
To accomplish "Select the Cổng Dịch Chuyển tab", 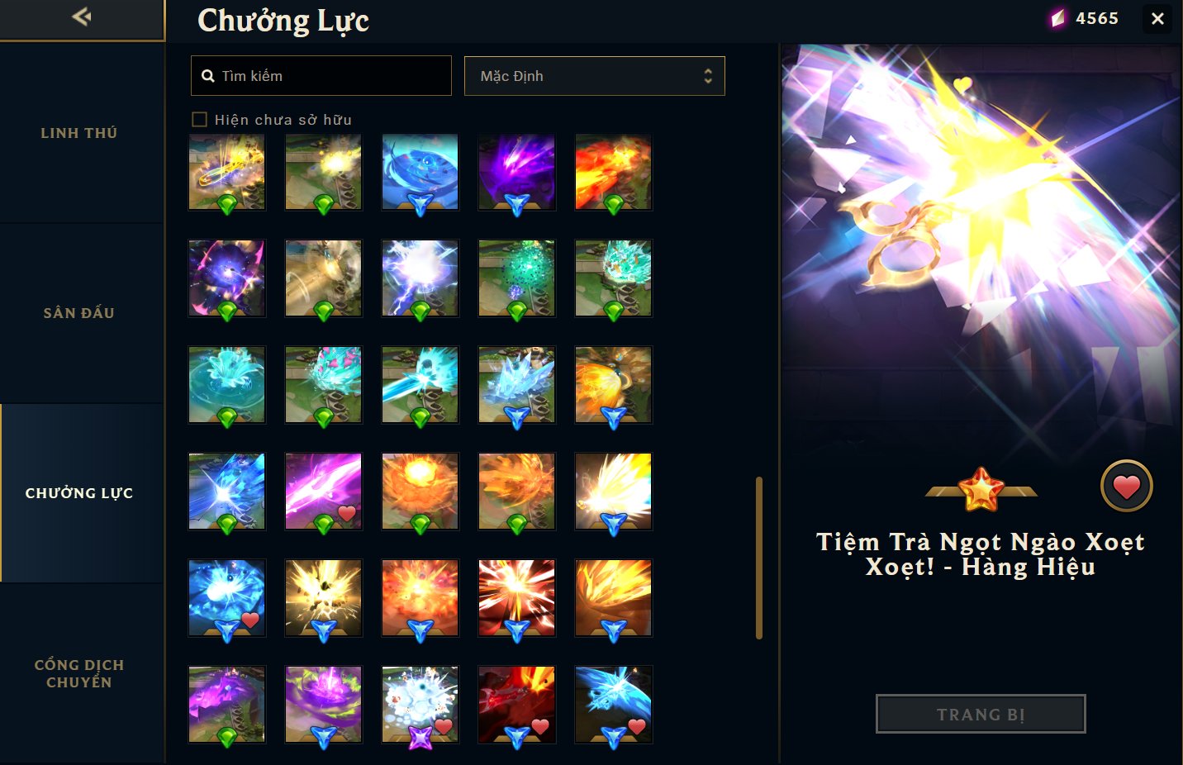I will (x=79, y=673).
